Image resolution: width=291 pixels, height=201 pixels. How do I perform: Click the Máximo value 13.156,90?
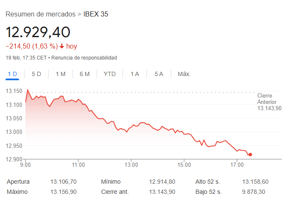(x=64, y=192)
